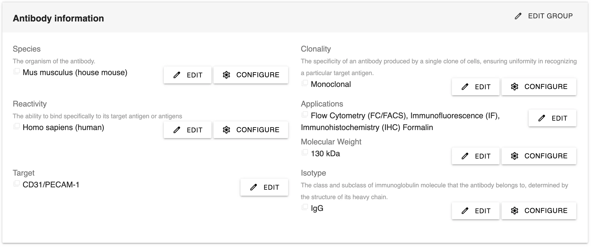Click copy icon next to Mus musculus
Viewport: 592px width, 247px height.
pyautogui.click(x=17, y=71)
